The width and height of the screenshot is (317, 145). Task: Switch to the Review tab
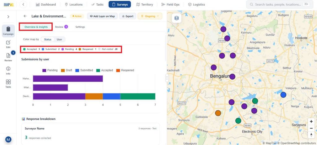pyautogui.click(x=62, y=27)
